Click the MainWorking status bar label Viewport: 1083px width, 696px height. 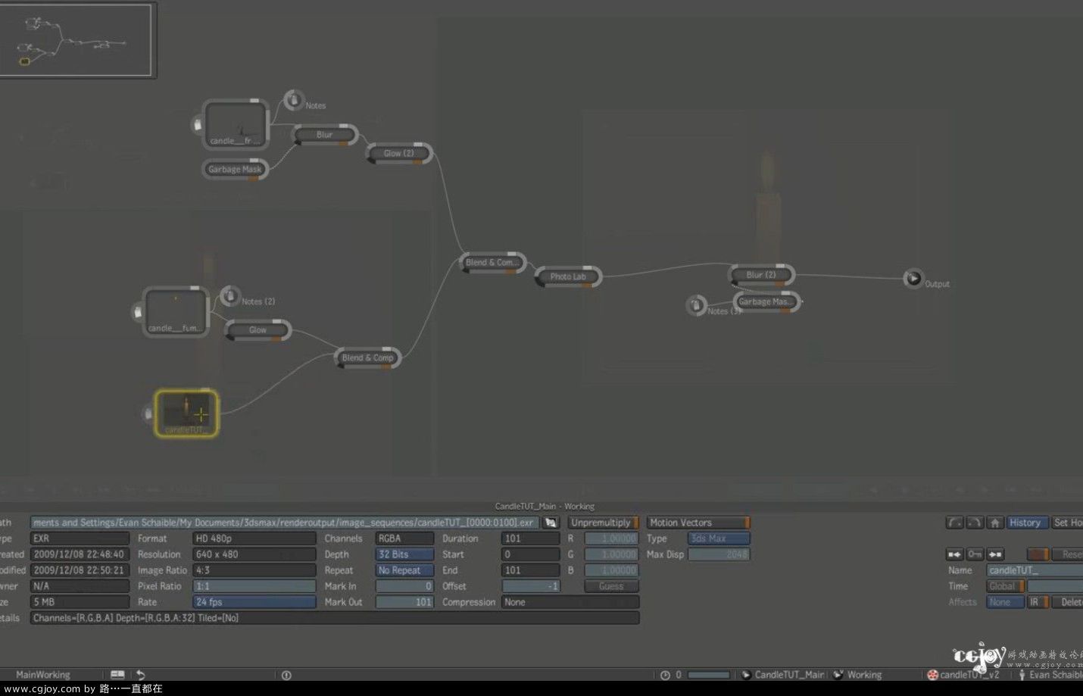[43, 675]
